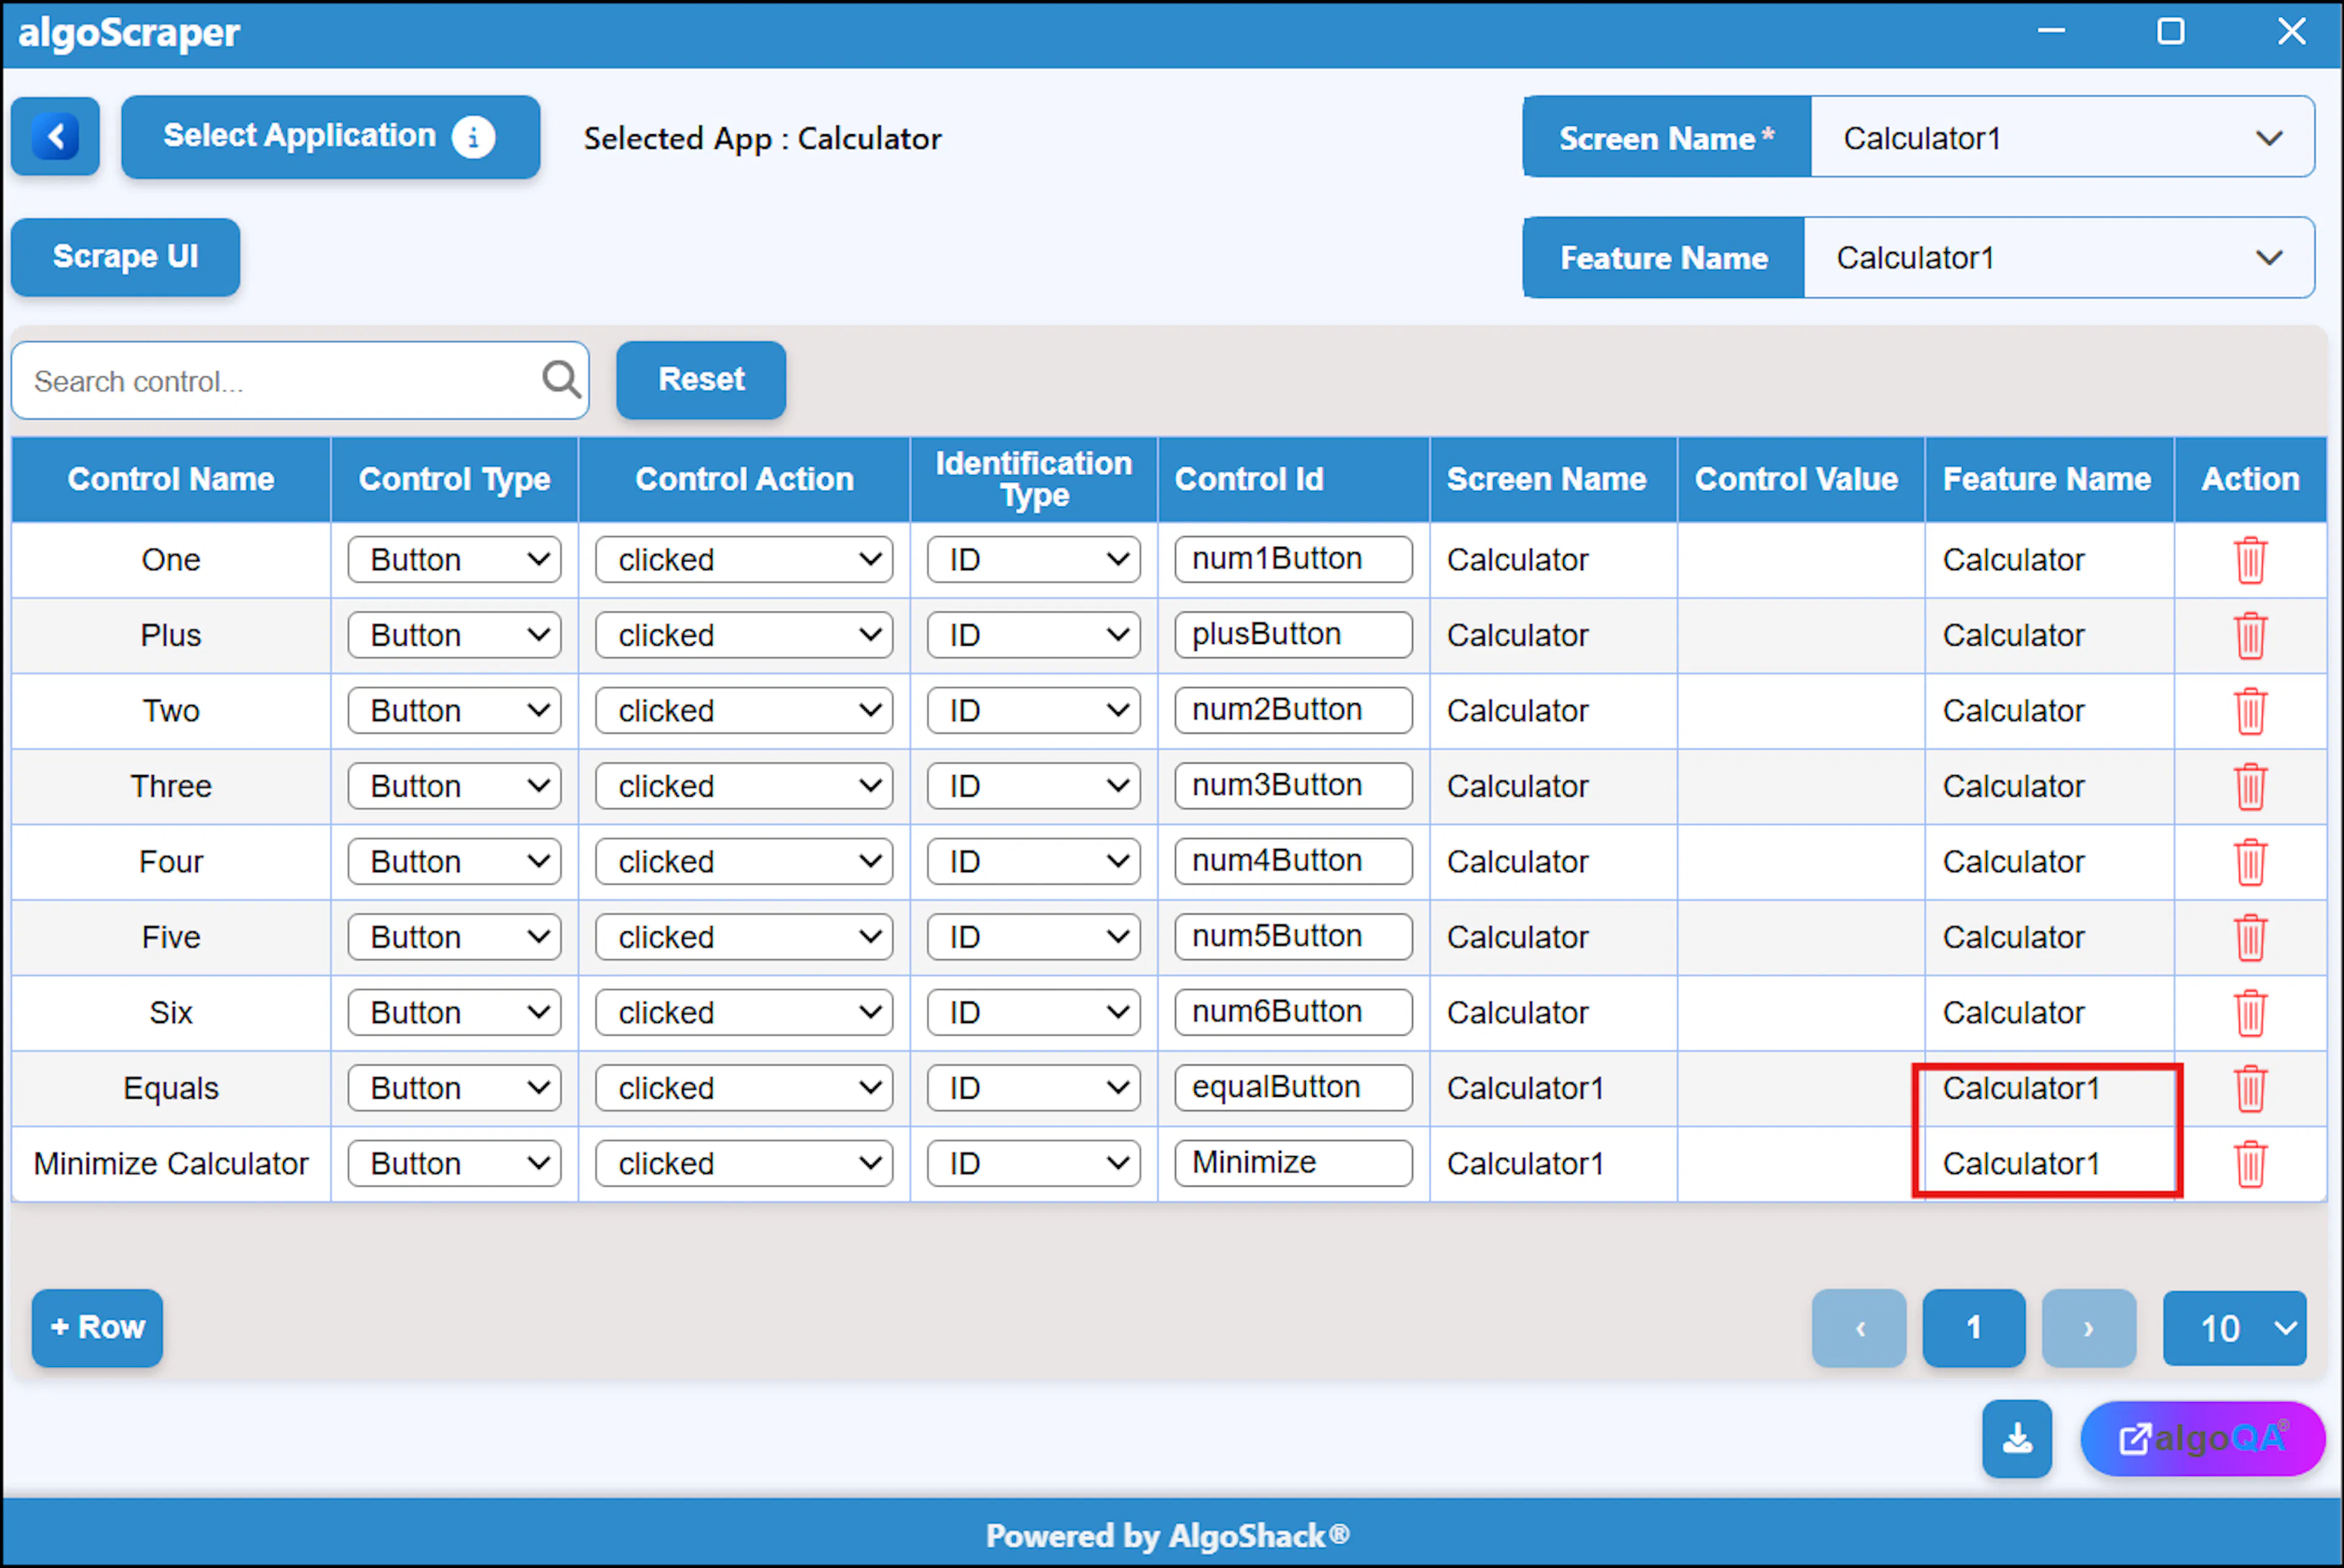The width and height of the screenshot is (2344, 1568).
Task: Open Identification Type dropdown for Two
Action: point(1033,711)
